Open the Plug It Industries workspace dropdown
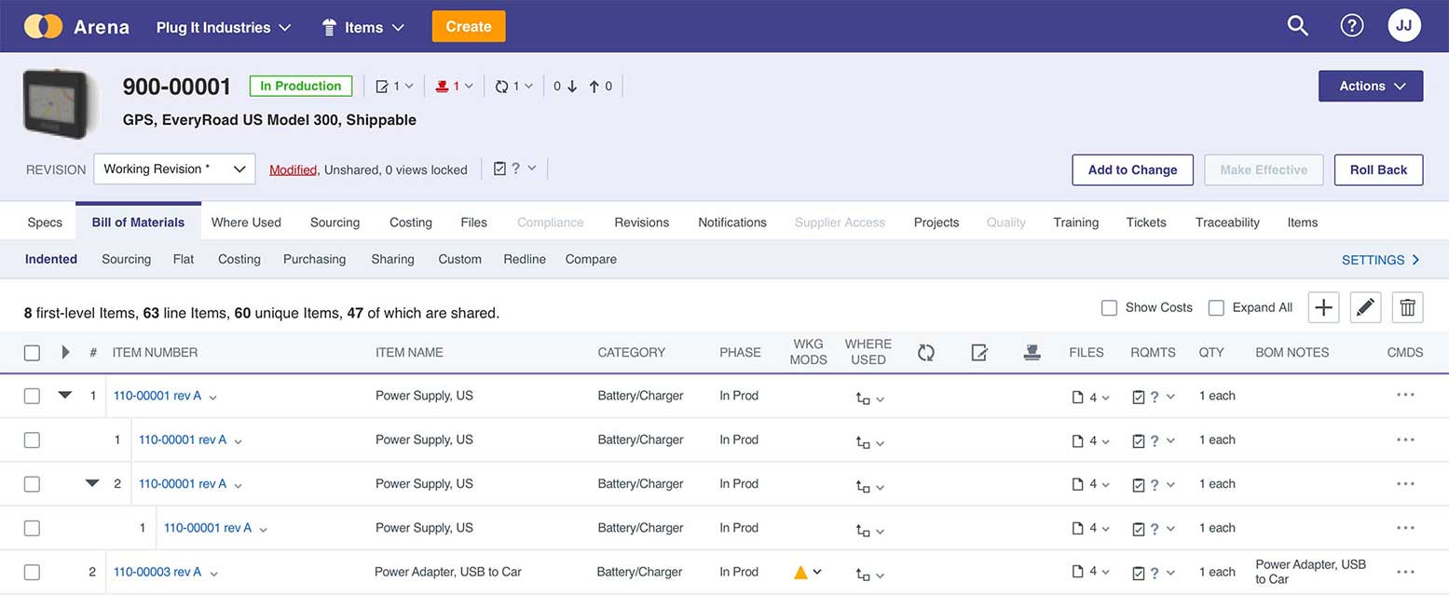The image size is (1449, 595). click(x=224, y=27)
